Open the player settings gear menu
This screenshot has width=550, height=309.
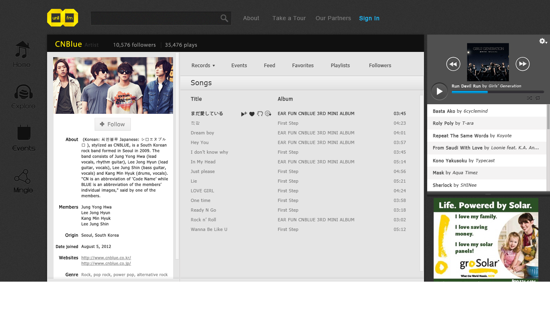coord(543,41)
